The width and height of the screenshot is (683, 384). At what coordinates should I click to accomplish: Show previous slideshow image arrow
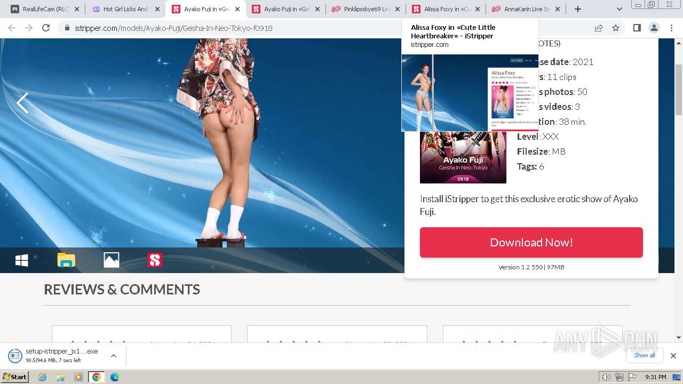pos(22,103)
